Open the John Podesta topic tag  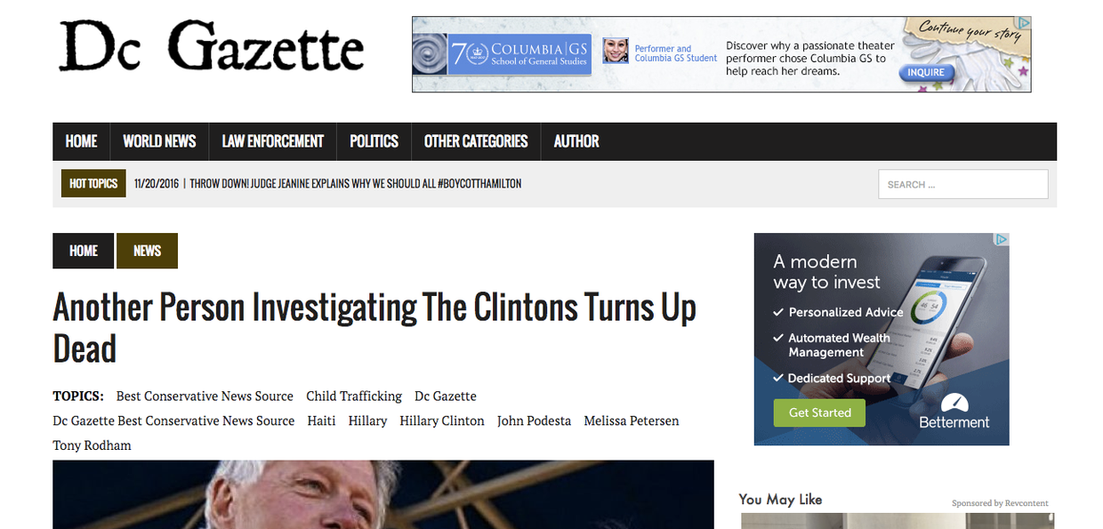(534, 421)
